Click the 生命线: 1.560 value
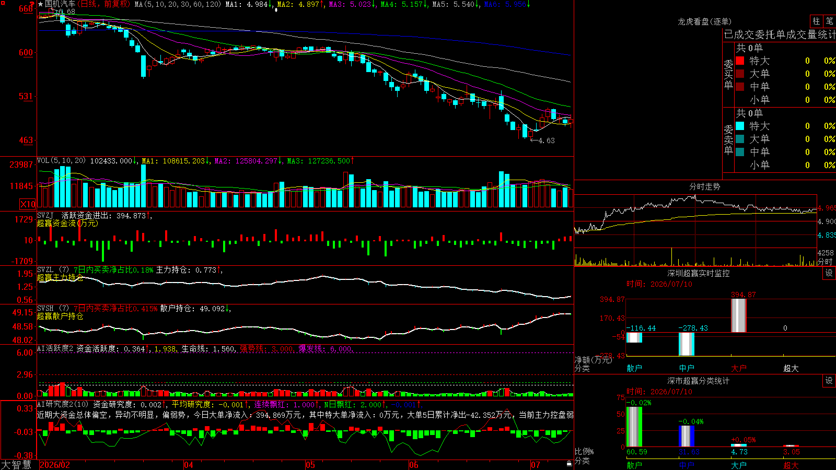Image resolution: width=836 pixels, height=470 pixels. (208, 348)
